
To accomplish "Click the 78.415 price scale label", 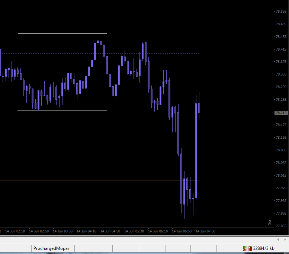I will (281, 49).
